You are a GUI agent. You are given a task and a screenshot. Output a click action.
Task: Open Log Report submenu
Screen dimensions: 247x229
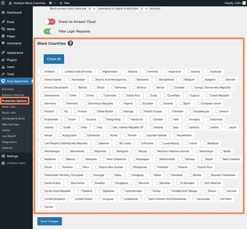9,136
